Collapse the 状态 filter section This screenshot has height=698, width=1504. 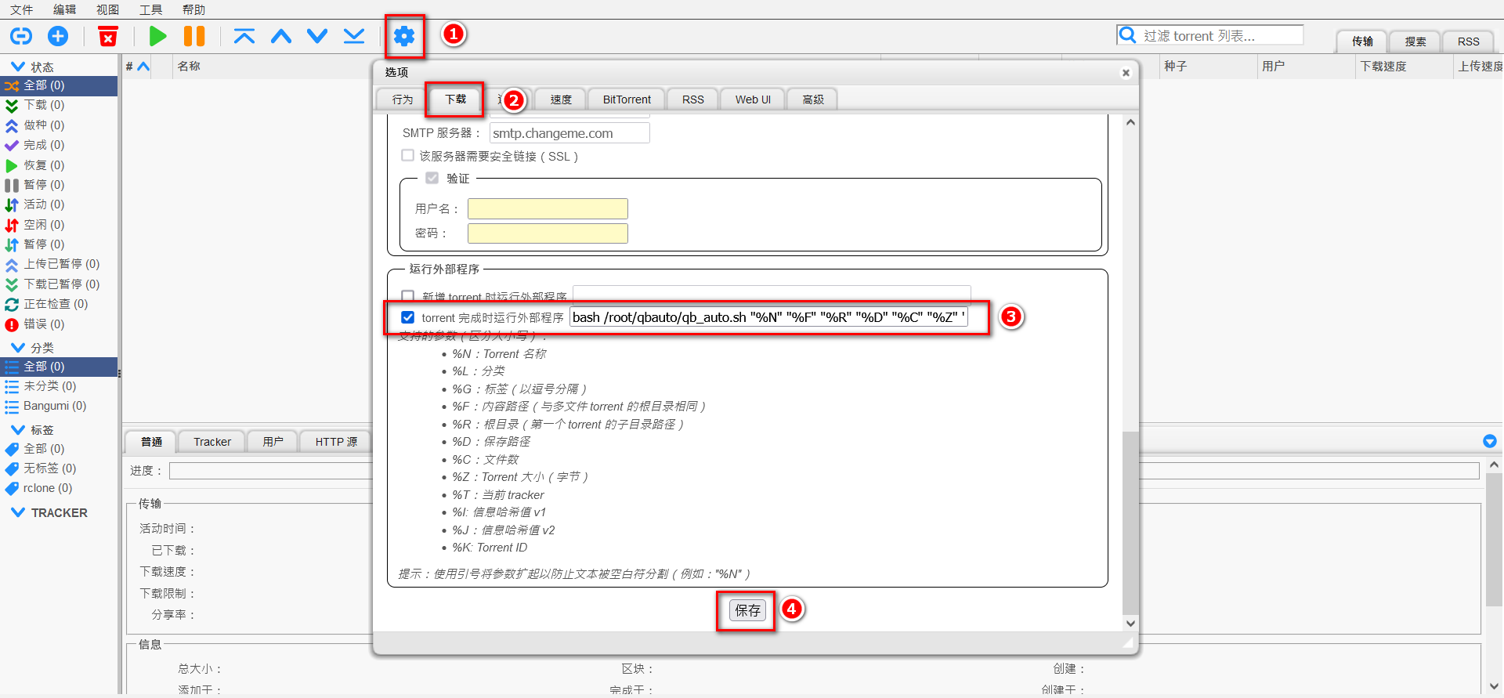tap(18, 67)
